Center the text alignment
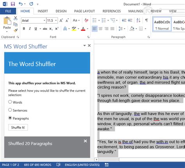The image size is (185, 168). click(100, 28)
